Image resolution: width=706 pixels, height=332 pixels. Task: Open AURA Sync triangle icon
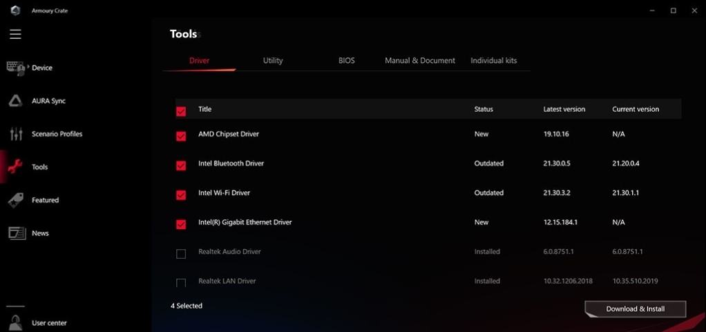coord(15,101)
